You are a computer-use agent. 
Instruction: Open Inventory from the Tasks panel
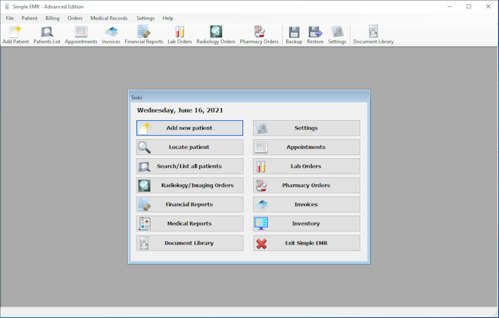[x=307, y=223]
